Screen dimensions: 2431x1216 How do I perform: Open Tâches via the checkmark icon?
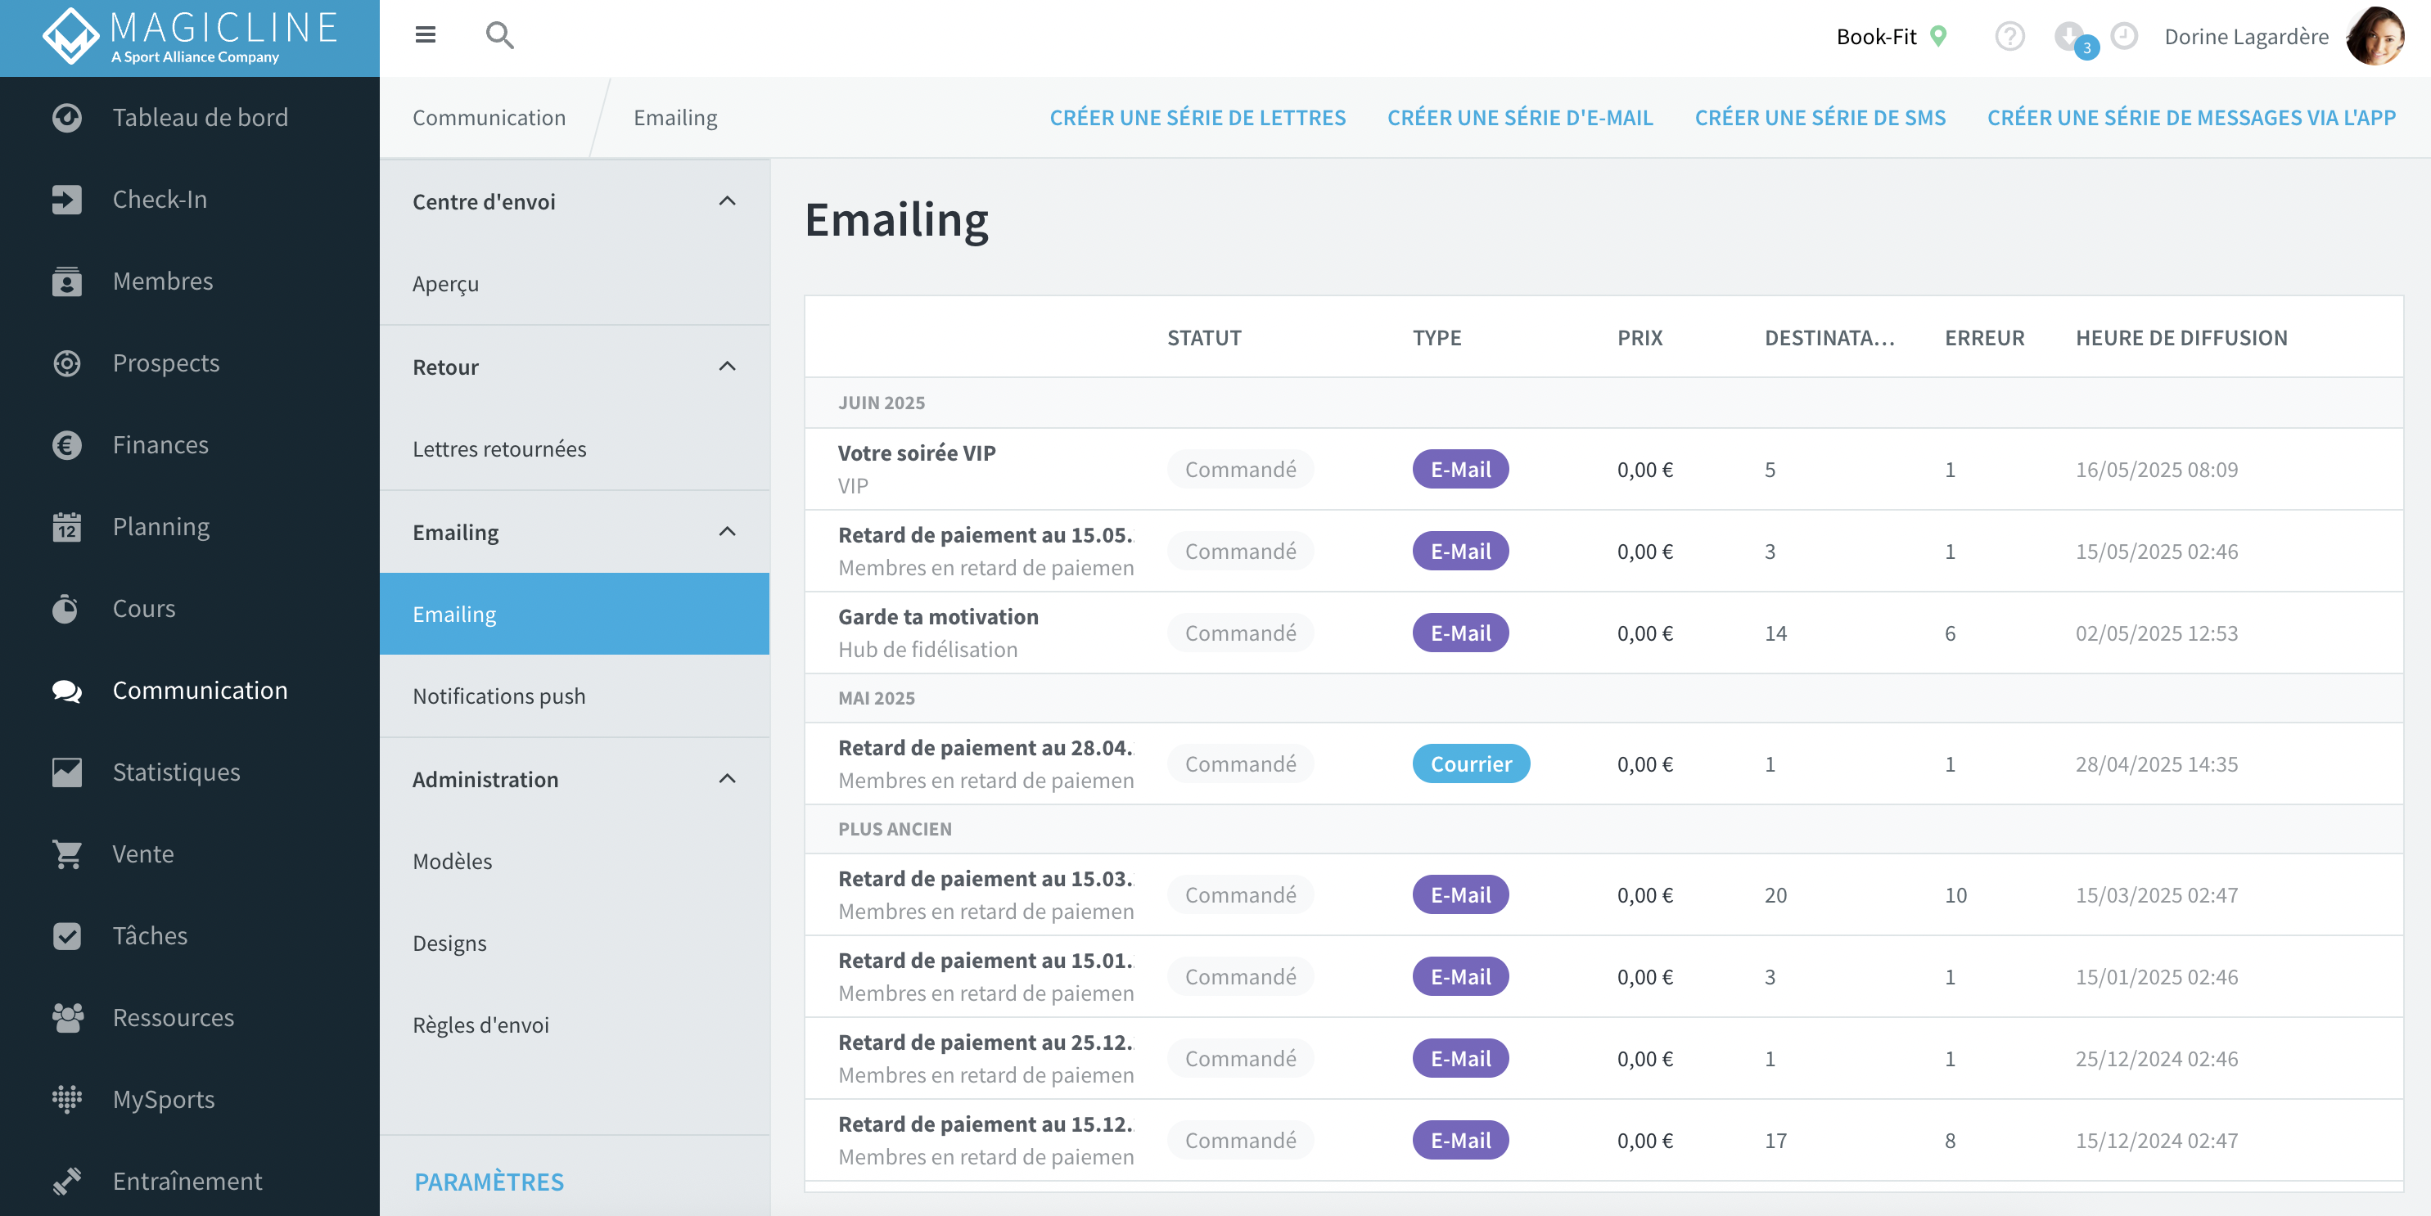(x=66, y=936)
